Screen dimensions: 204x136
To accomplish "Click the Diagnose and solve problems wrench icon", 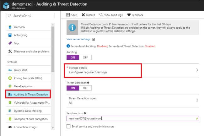I will (x=10, y=51).
